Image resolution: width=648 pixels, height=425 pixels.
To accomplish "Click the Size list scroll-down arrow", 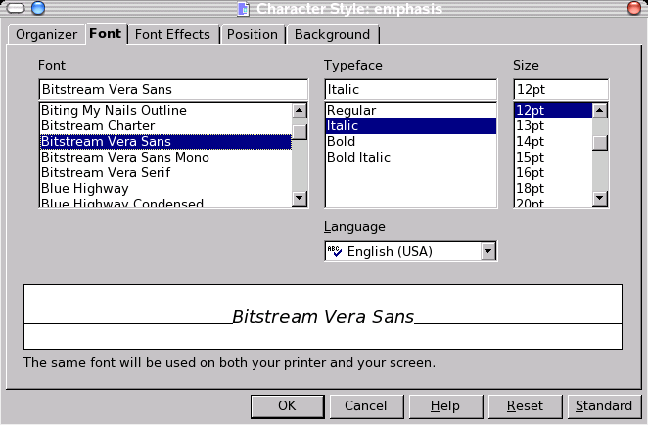I will (x=600, y=200).
